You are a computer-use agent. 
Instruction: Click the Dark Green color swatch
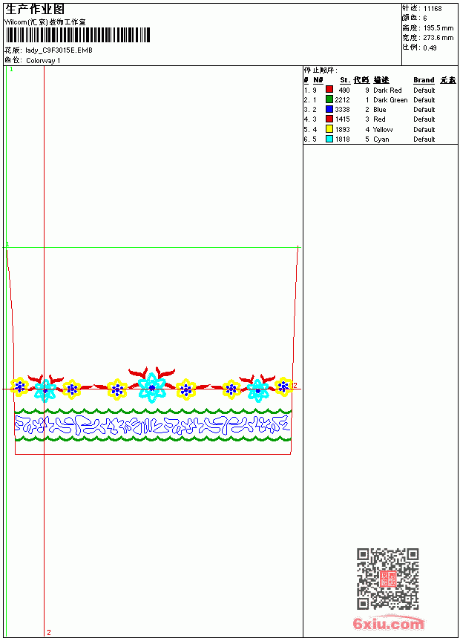(329, 99)
